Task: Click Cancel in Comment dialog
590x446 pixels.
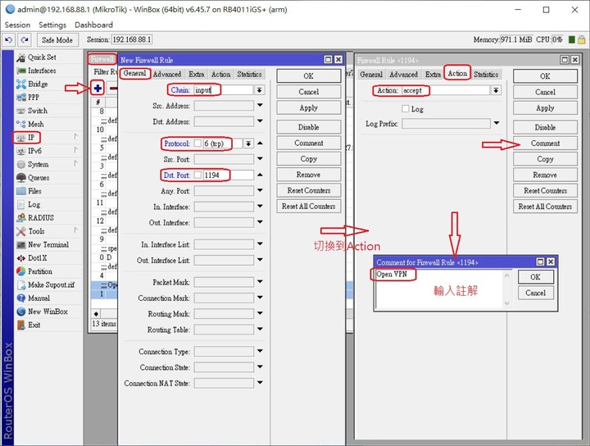Action: pos(535,293)
